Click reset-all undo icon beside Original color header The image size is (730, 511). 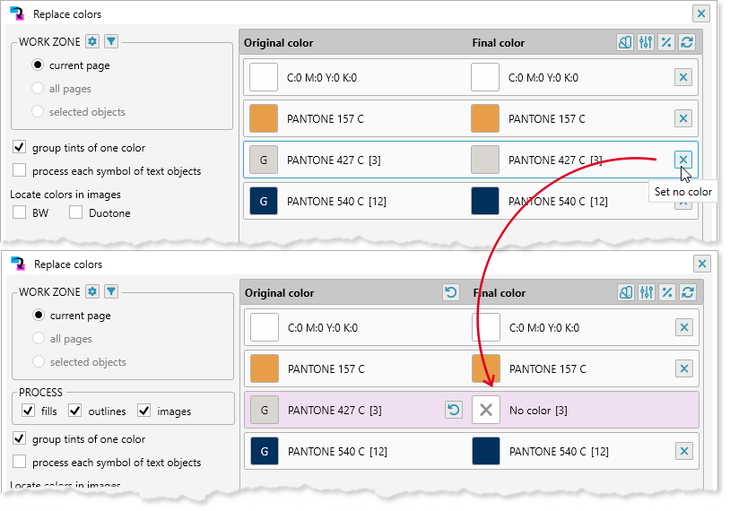tap(451, 292)
